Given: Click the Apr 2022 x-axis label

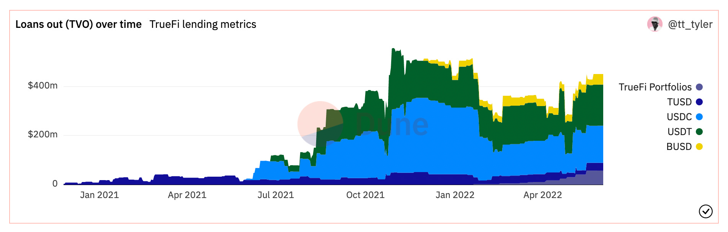Looking at the screenshot, I should (543, 195).
